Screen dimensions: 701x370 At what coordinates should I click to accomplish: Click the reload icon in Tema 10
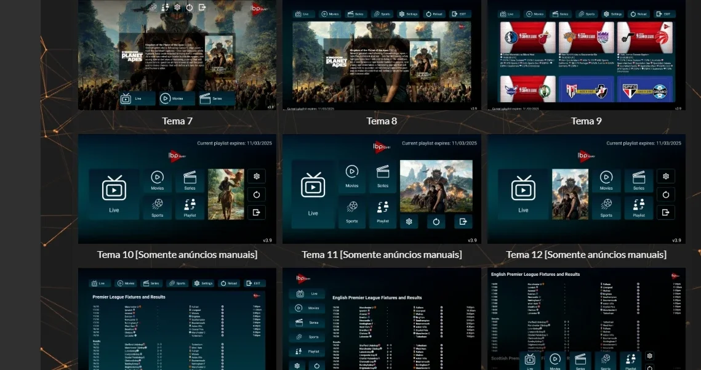(x=257, y=195)
